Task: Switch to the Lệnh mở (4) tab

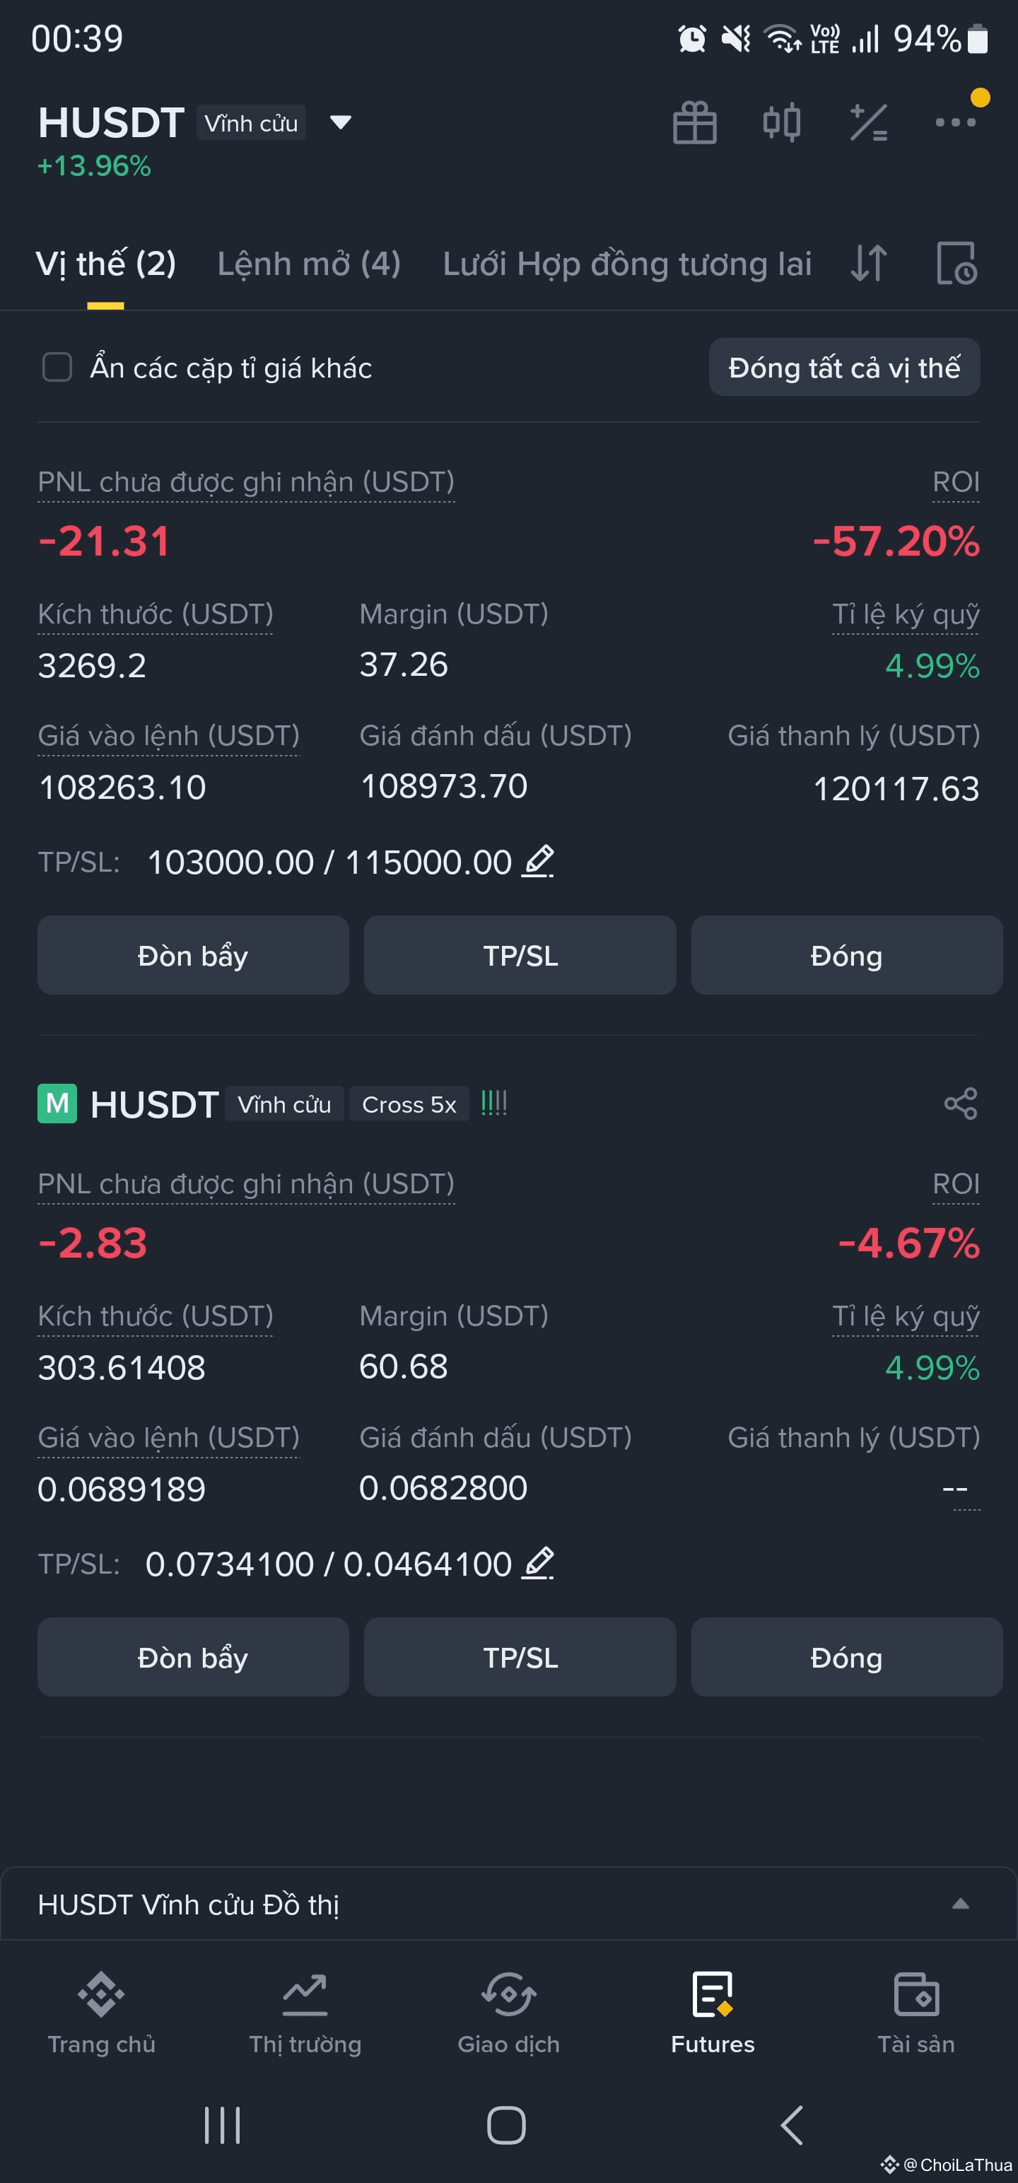Action: tap(308, 264)
